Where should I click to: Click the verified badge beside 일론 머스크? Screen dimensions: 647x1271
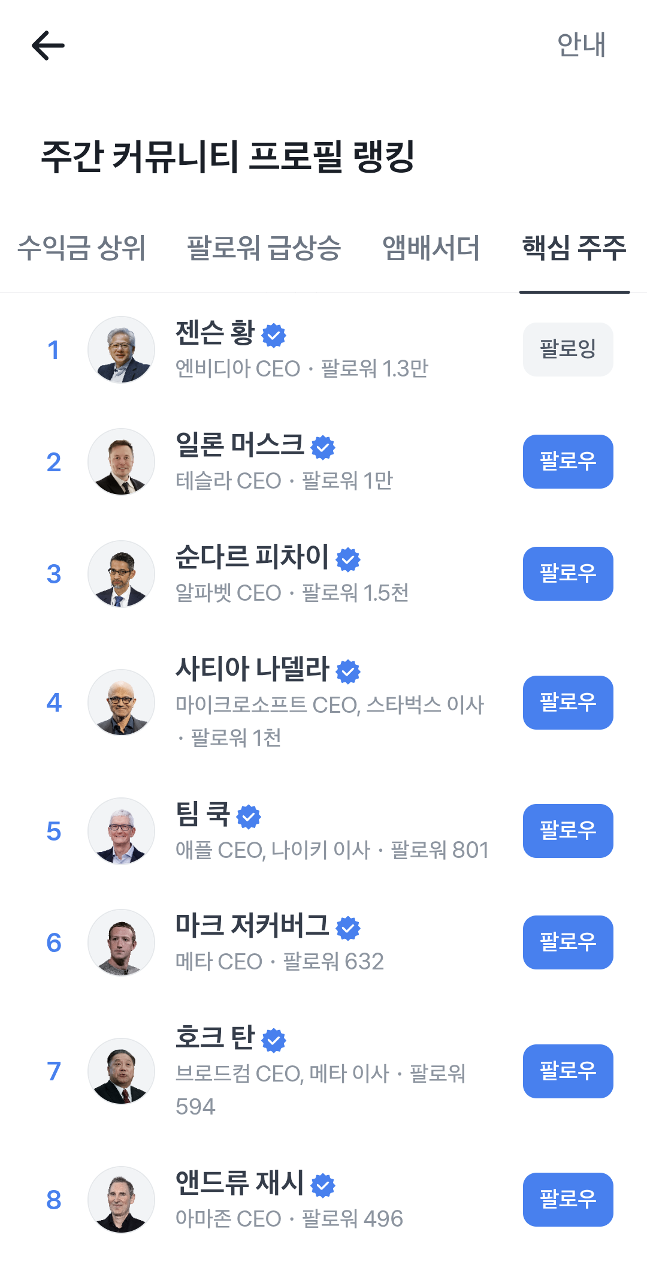click(323, 447)
